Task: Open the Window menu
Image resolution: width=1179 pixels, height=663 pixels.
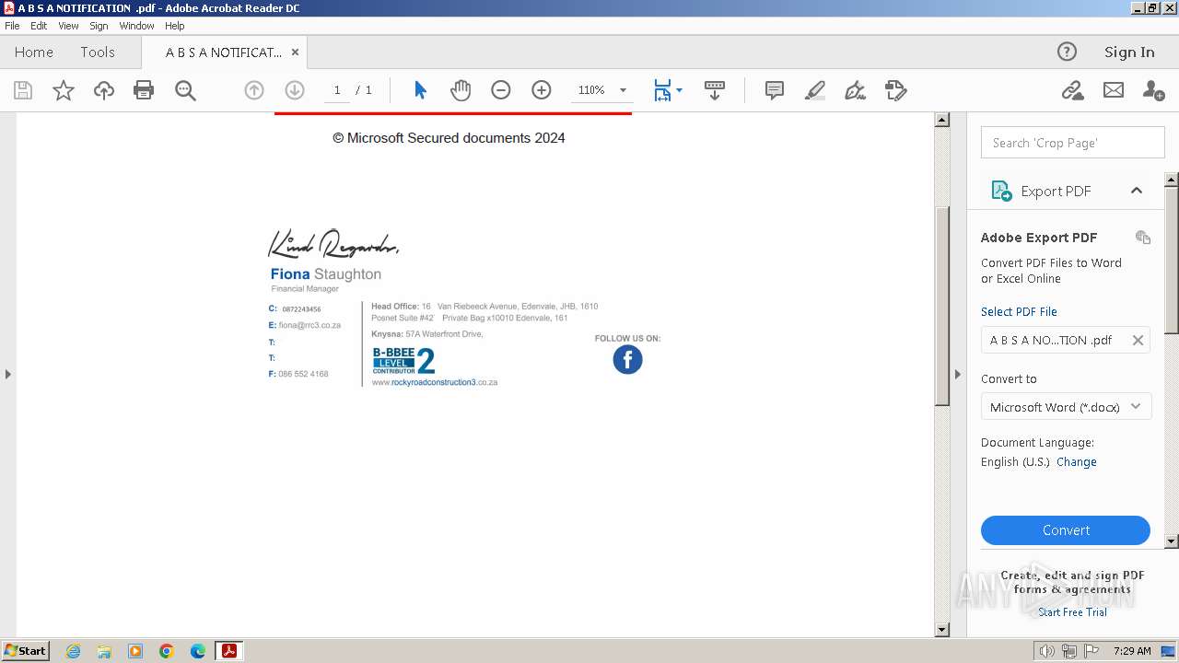Action: [136, 26]
